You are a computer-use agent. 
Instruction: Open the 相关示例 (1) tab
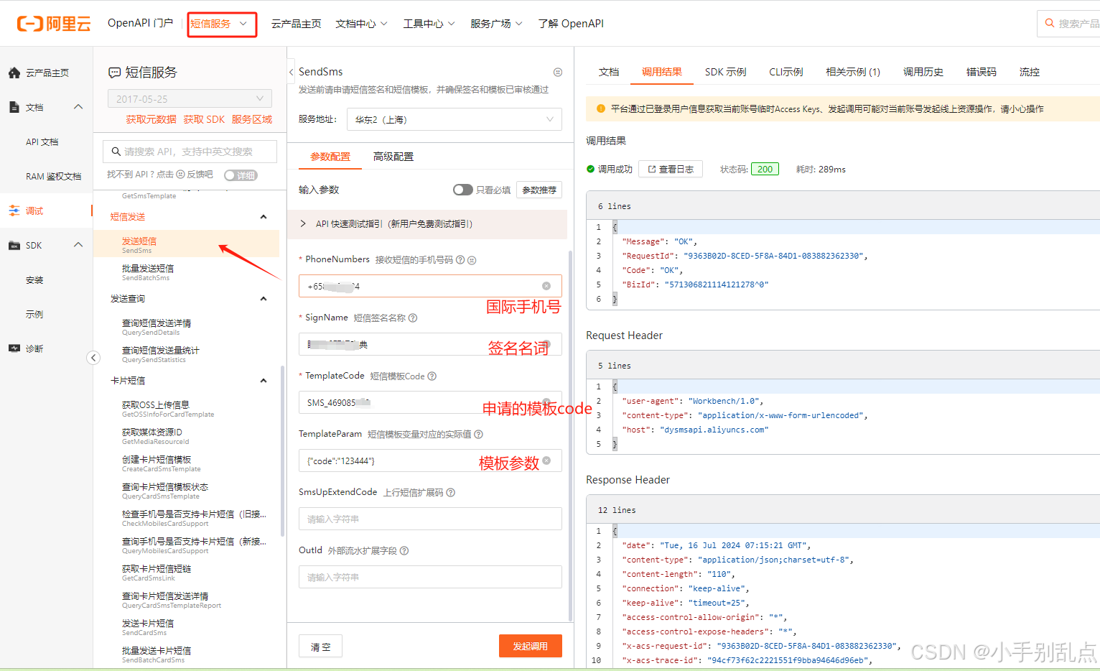(852, 72)
